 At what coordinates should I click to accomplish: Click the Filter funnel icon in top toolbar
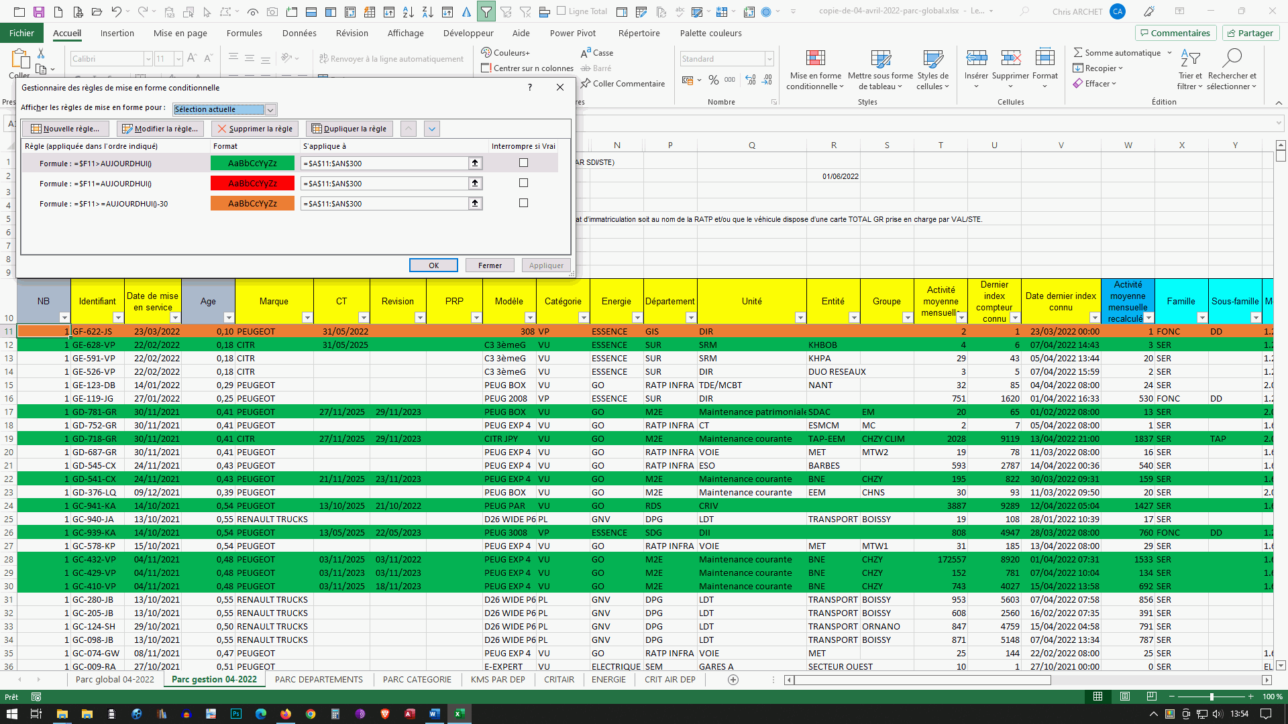(486, 11)
